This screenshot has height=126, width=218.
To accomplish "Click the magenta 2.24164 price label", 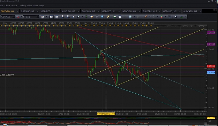I will (x=211, y=33).
